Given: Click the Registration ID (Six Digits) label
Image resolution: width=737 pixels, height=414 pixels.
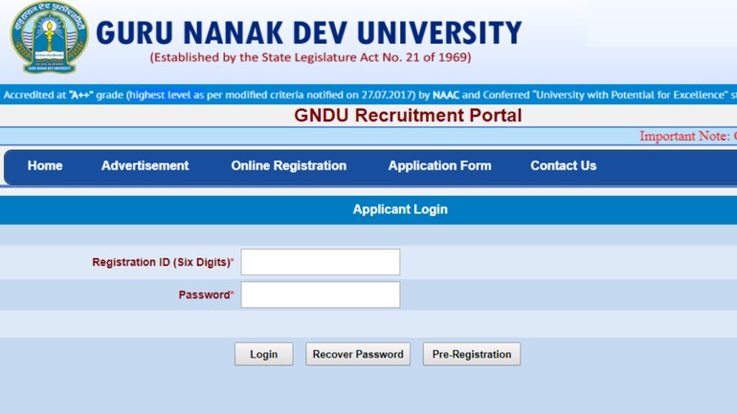Looking at the screenshot, I should point(163,262).
